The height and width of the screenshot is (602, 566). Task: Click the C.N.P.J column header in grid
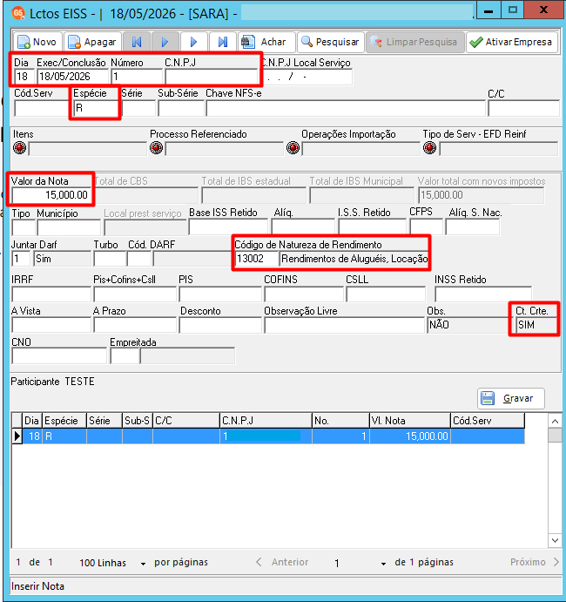(x=266, y=421)
